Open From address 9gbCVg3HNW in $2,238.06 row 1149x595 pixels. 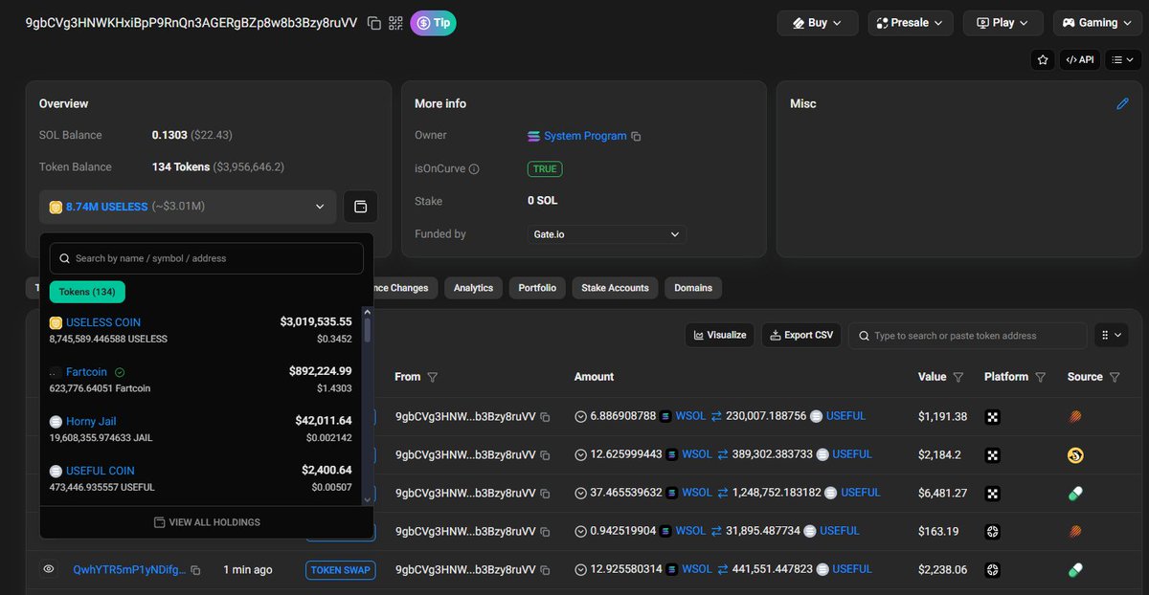pyautogui.click(x=465, y=569)
